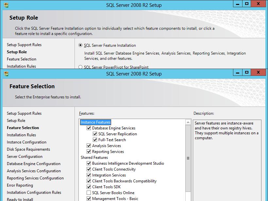Click Reporting Services Configuration step
Viewport: 268px width, 201px height.
(x=35, y=178)
